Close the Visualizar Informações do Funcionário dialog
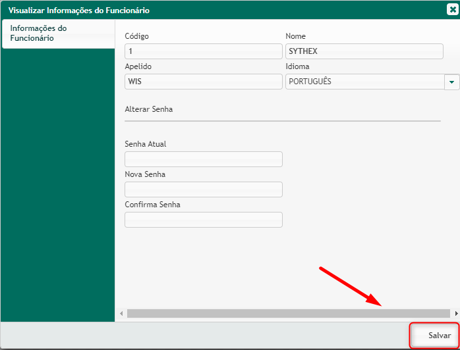460x350 pixels. pyautogui.click(x=453, y=10)
